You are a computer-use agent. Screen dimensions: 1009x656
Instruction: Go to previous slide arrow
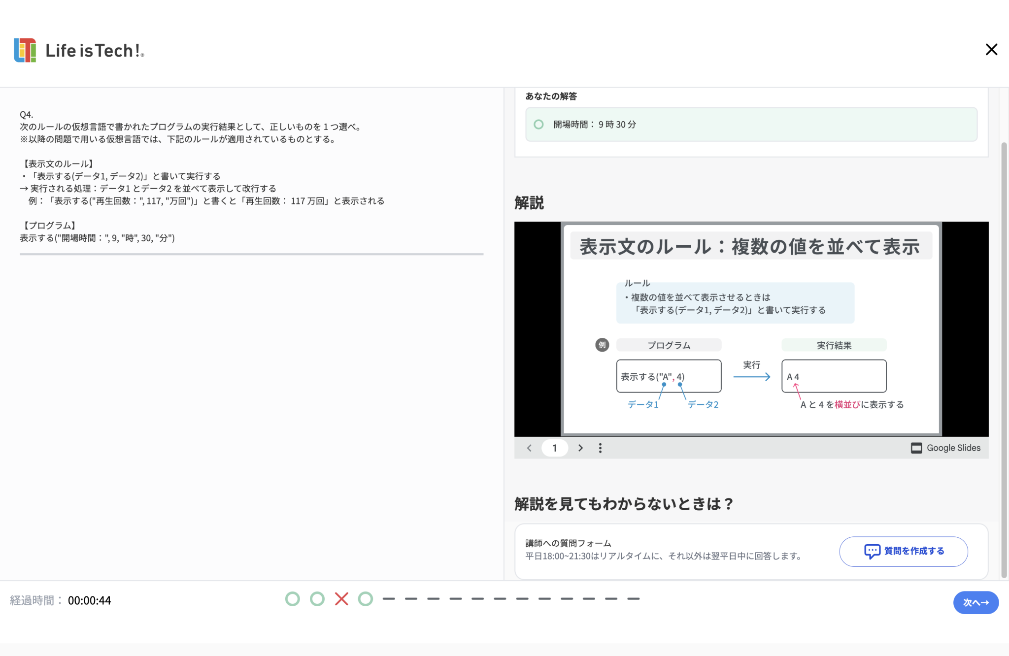(529, 448)
